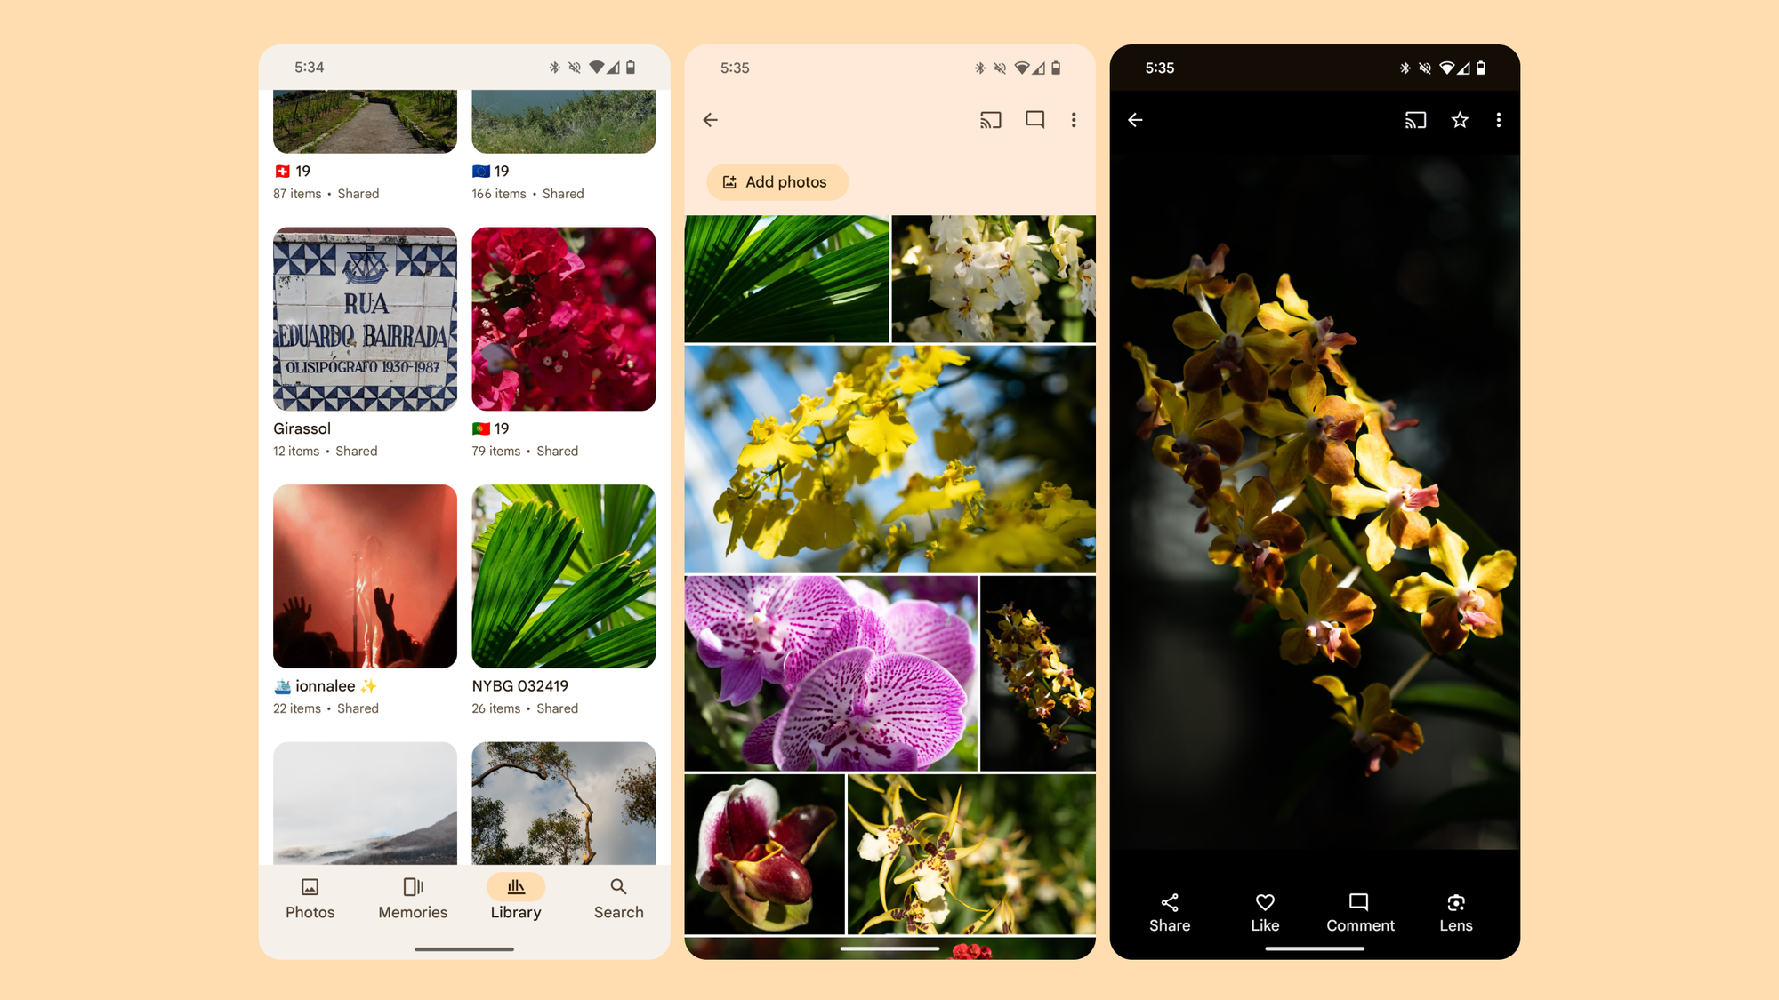This screenshot has width=1779, height=1000.
Task: Tap the Add photos button
Action: 777,182
